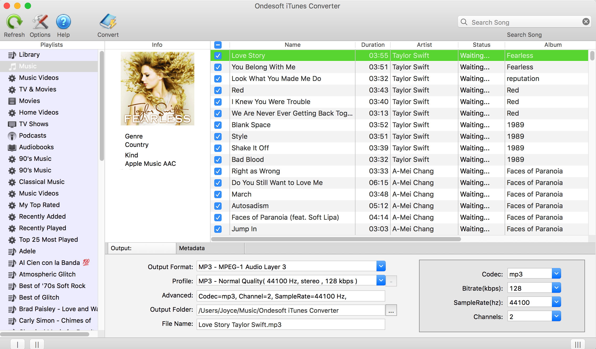This screenshot has width=596, height=349.
Task: Toggle checkbox for Shake It Off track
Action: (218, 147)
